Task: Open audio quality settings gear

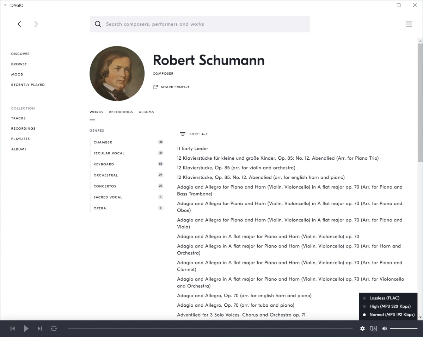Action: pos(362,329)
